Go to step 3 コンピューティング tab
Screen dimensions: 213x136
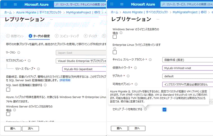(x=67, y=36)
